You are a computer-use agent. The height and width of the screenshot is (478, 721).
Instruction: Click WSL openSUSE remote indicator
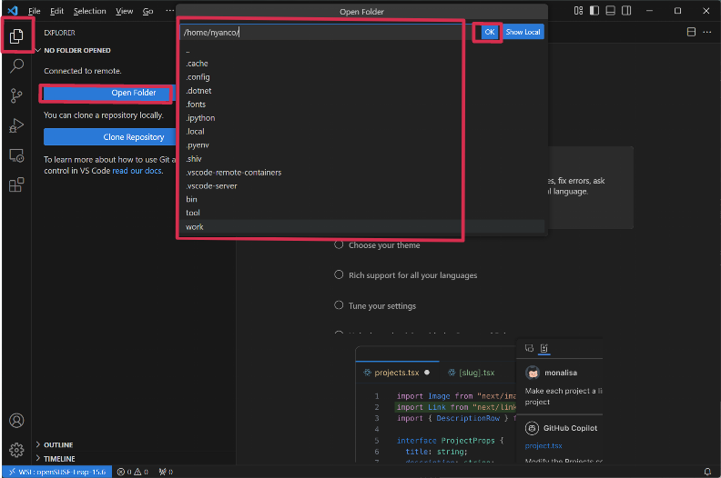pos(57,472)
